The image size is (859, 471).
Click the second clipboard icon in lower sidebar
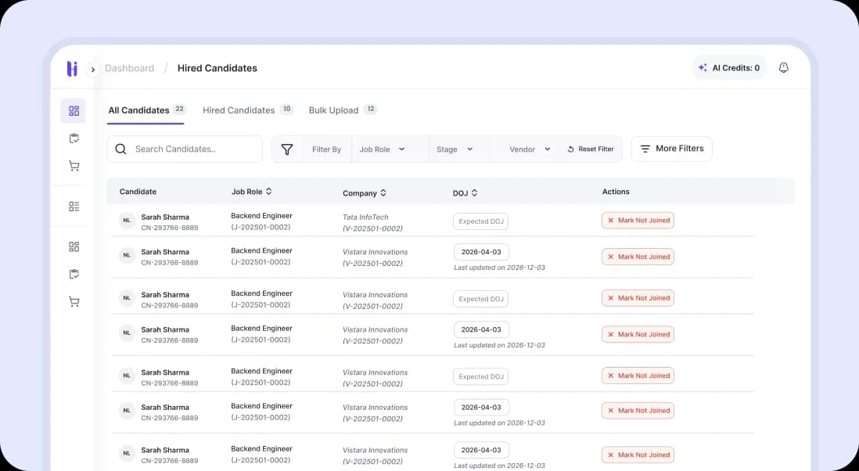click(x=74, y=274)
